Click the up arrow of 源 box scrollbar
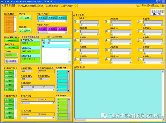Image resolution: width=166 pixels, height=123 pixels. 69,49
